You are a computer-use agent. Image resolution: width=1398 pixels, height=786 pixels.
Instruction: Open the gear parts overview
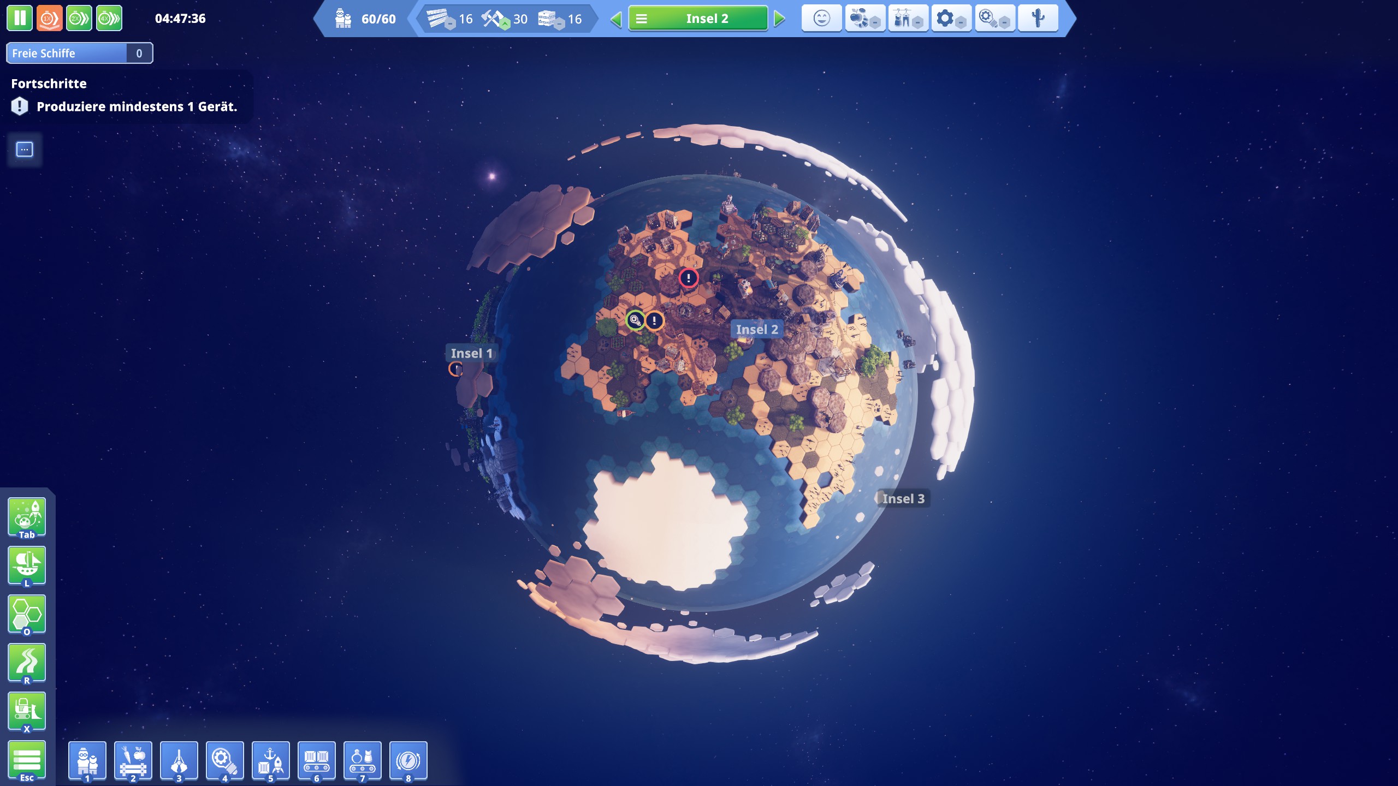[x=951, y=19]
